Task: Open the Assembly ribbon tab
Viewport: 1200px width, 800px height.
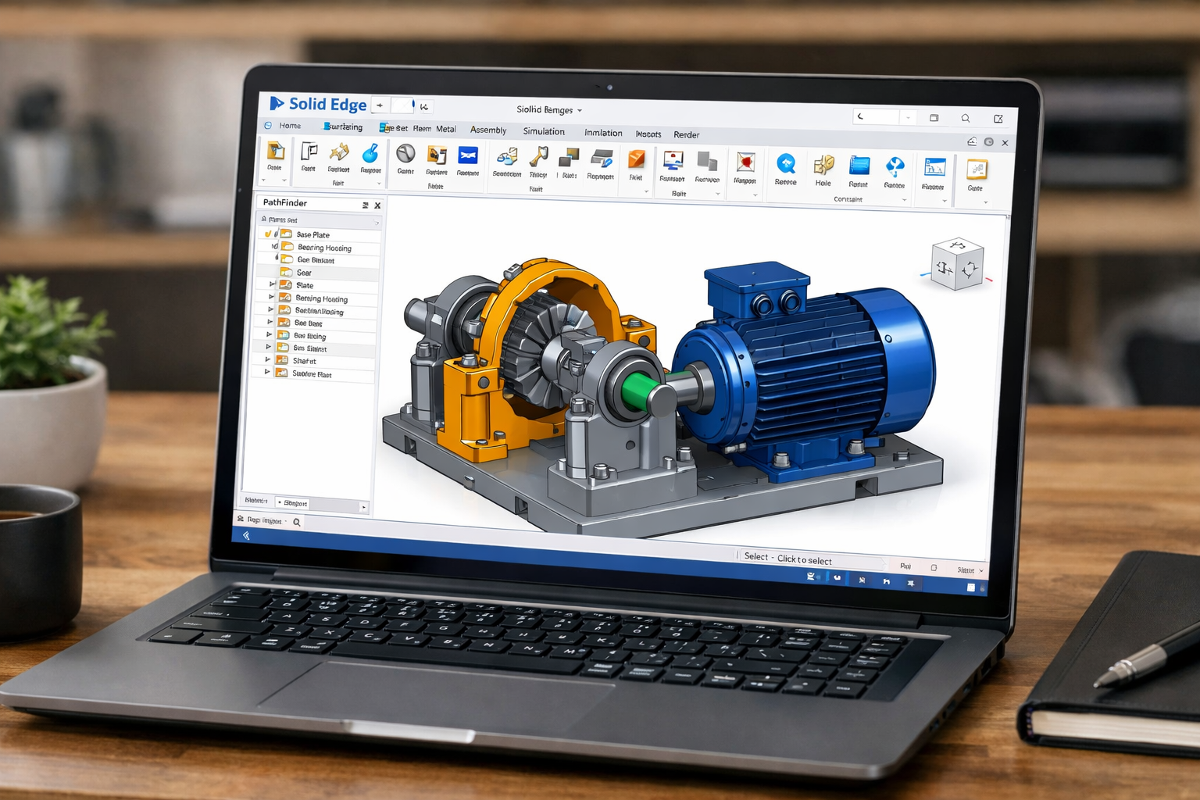Action: click(x=488, y=130)
